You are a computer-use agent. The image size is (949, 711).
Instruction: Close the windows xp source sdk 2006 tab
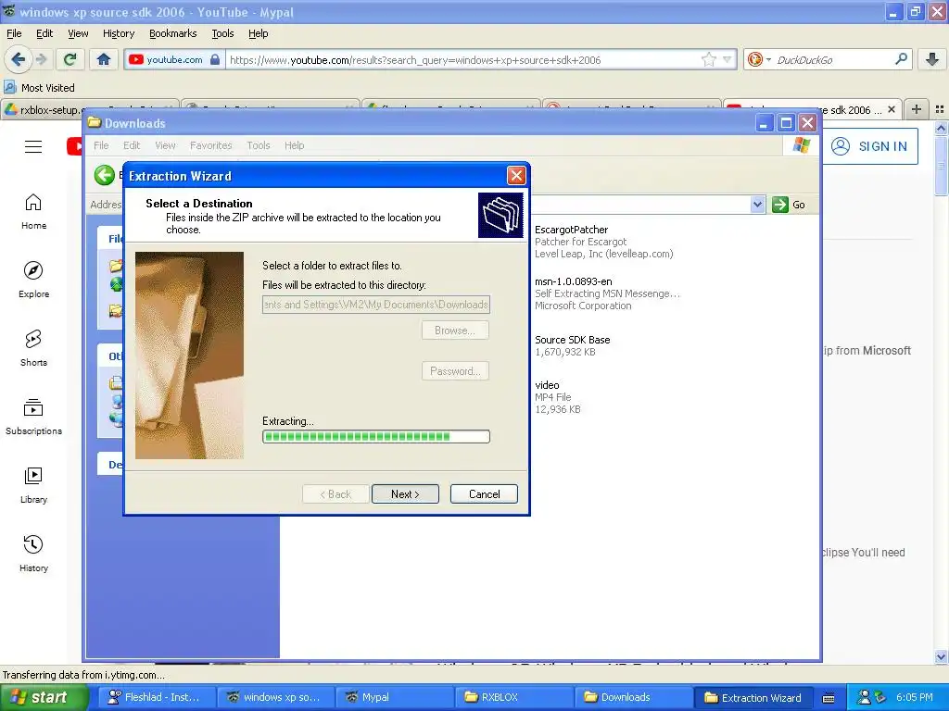coord(892,109)
